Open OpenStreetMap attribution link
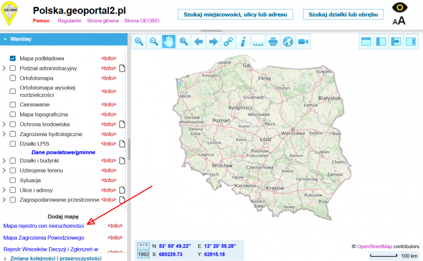The height and width of the screenshot is (261, 423). click(374, 246)
